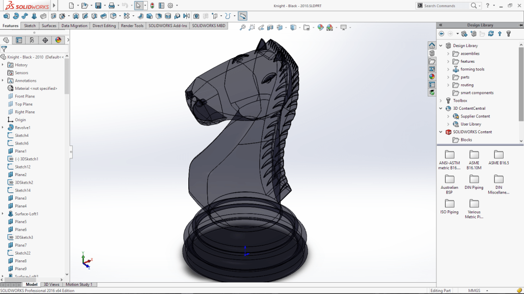Click the Refresh icon in Design Library
This screenshot has width=524, height=294.
(x=491, y=34)
